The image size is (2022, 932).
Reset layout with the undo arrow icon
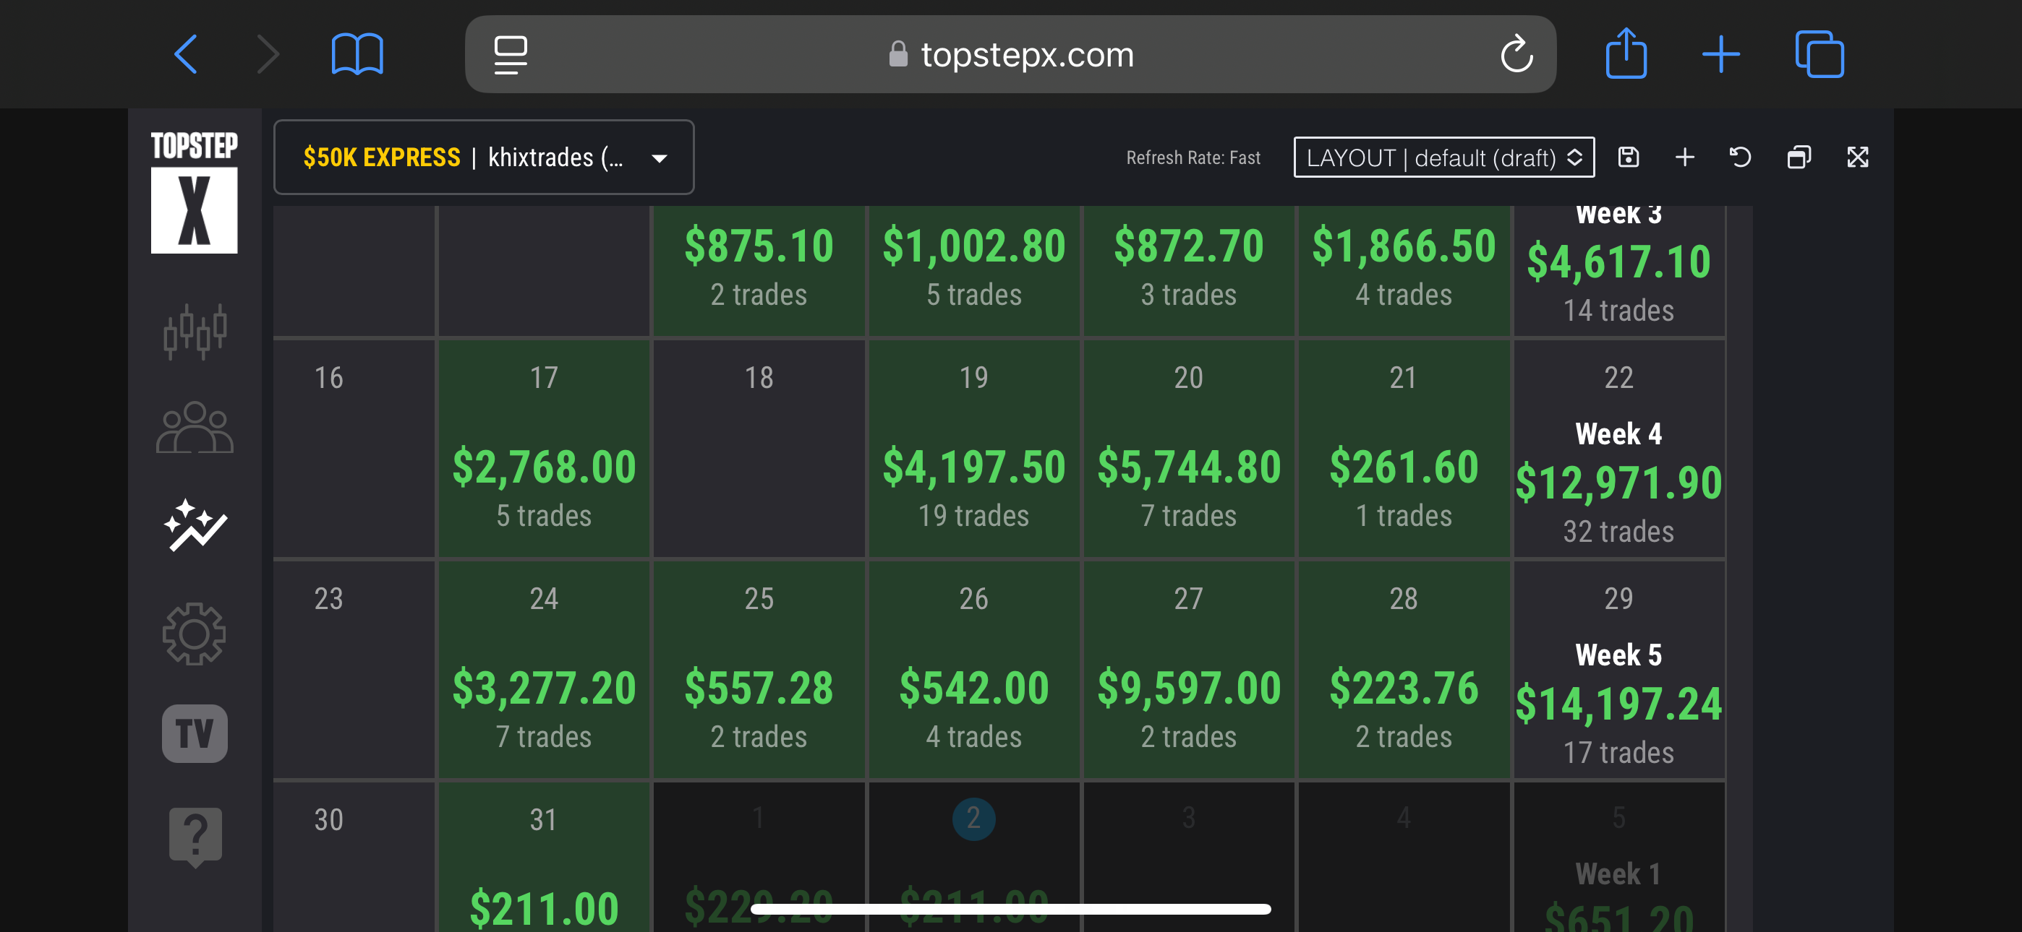pos(1740,157)
